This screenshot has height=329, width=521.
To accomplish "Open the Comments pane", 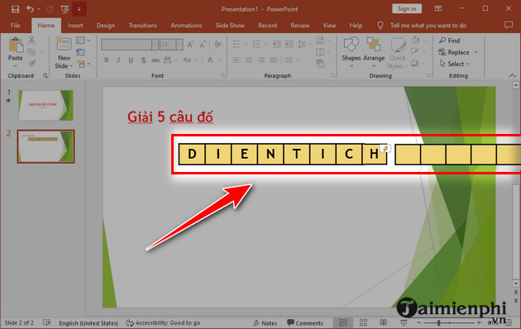I will point(305,323).
